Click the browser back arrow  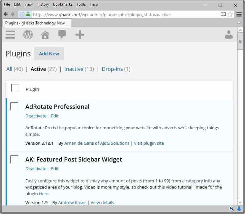pyautogui.click(x=6, y=15)
